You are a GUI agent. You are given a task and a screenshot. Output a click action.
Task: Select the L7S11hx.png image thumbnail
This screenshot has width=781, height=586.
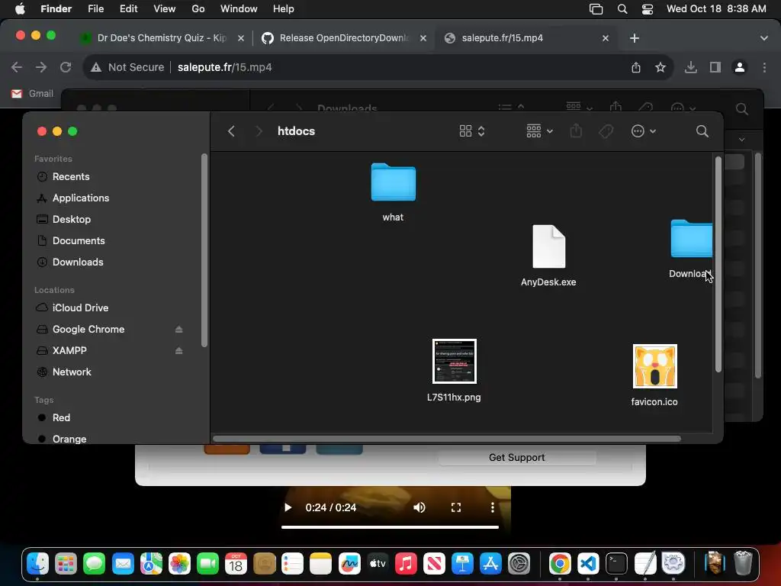coord(455,361)
